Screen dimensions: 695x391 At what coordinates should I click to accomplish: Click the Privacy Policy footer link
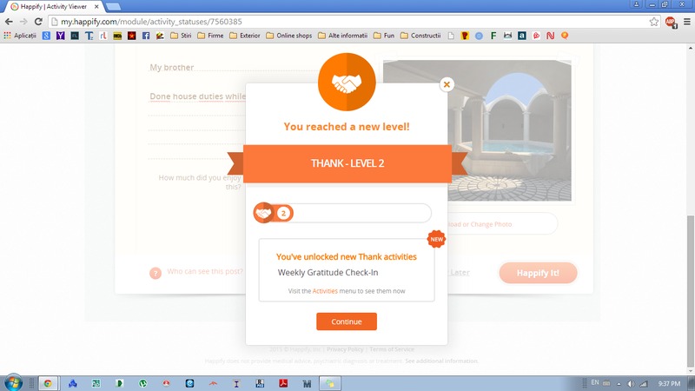tap(345, 349)
